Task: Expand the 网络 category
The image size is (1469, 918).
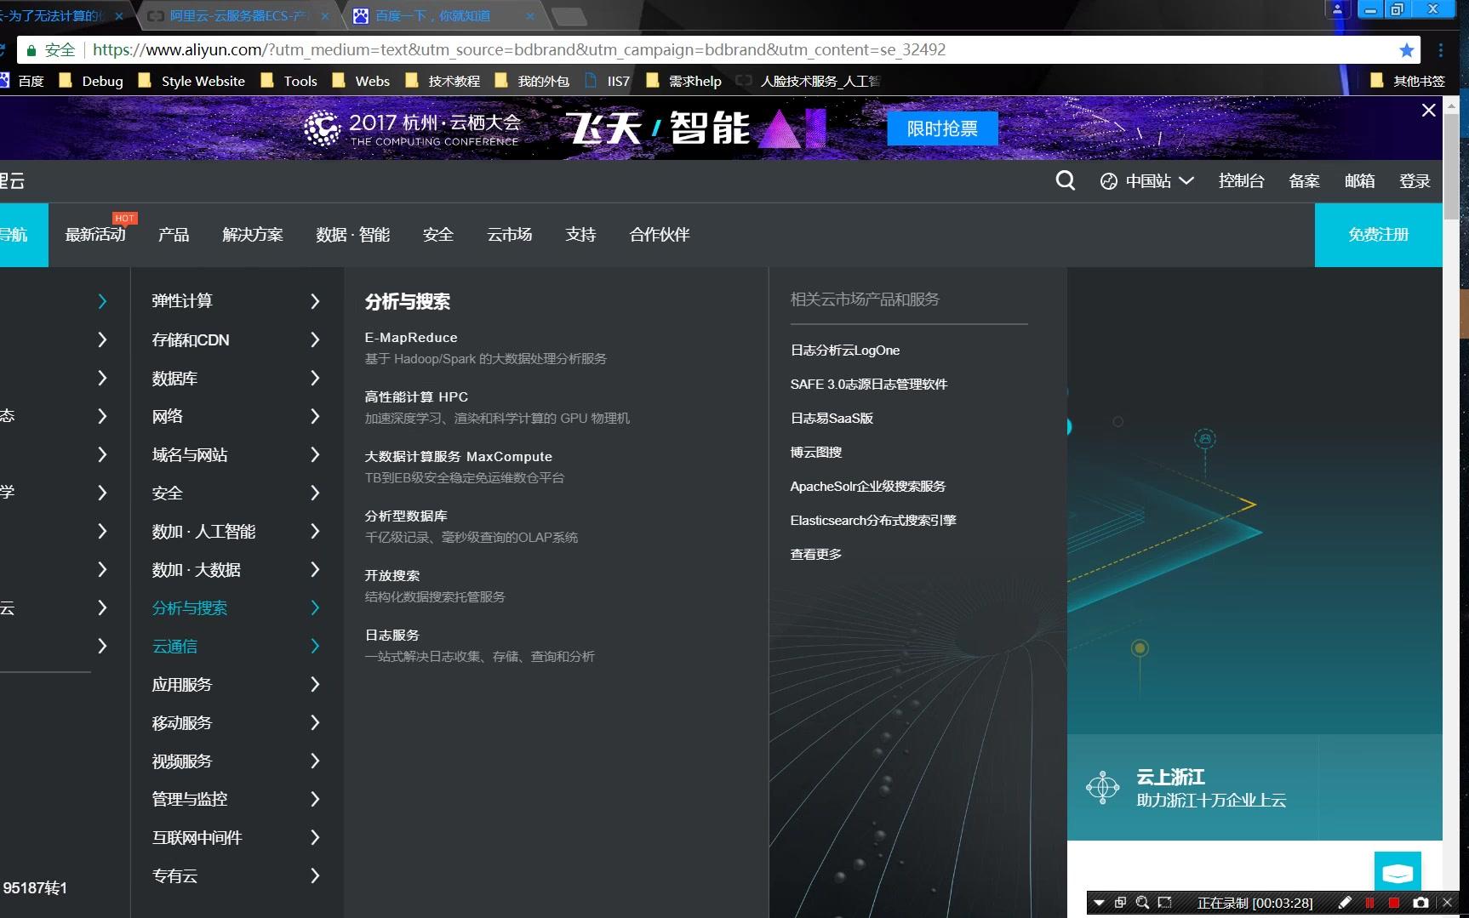Action: pyautogui.click(x=236, y=416)
